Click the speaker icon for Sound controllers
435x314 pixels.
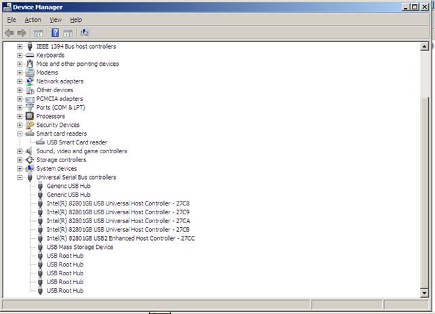(x=29, y=151)
